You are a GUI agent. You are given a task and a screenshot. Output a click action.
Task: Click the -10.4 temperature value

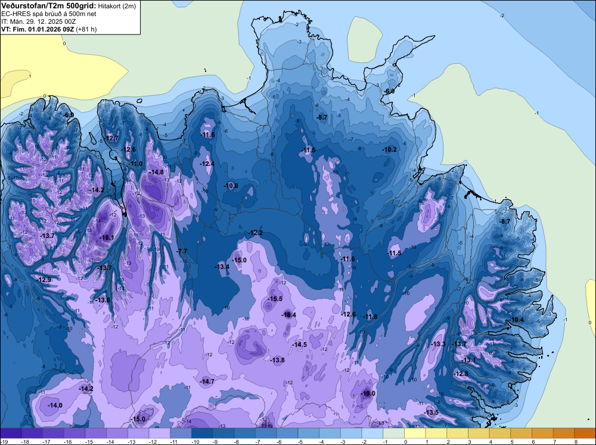[517, 320]
